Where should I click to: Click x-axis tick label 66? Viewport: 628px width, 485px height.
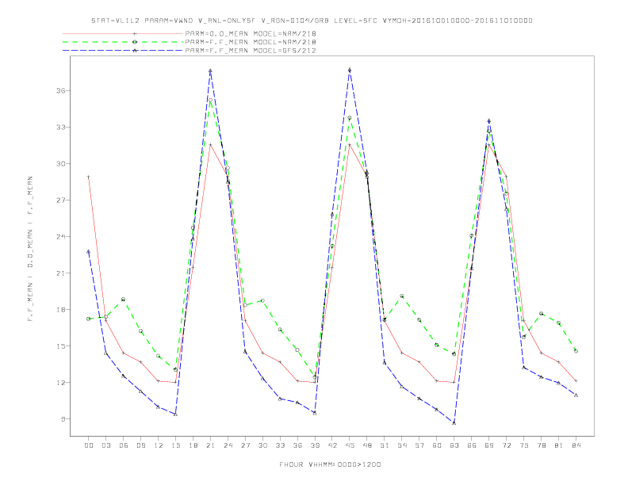pos(472,445)
